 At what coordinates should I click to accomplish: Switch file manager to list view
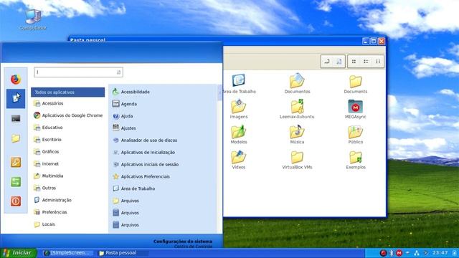click(366, 62)
